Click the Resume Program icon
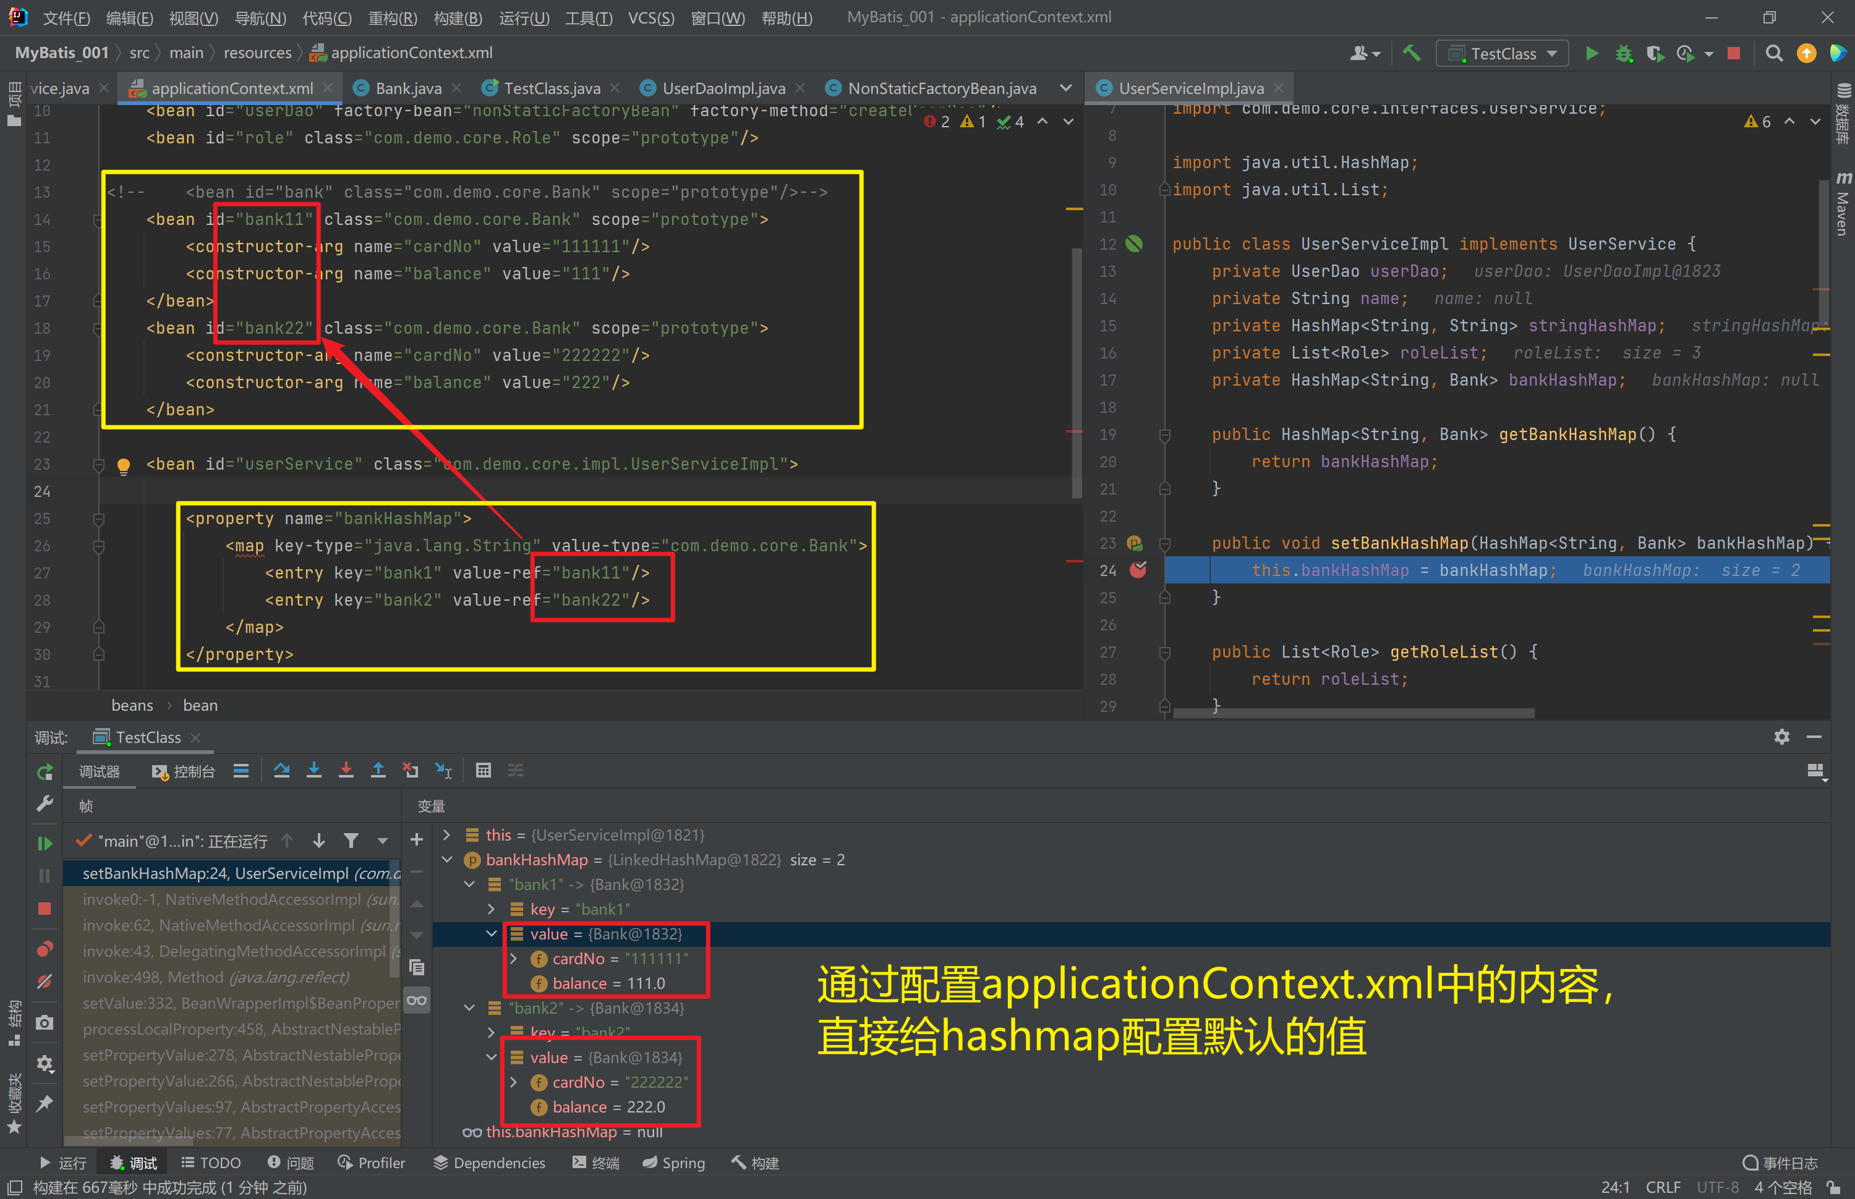 pyautogui.click(x=45, y=843)
